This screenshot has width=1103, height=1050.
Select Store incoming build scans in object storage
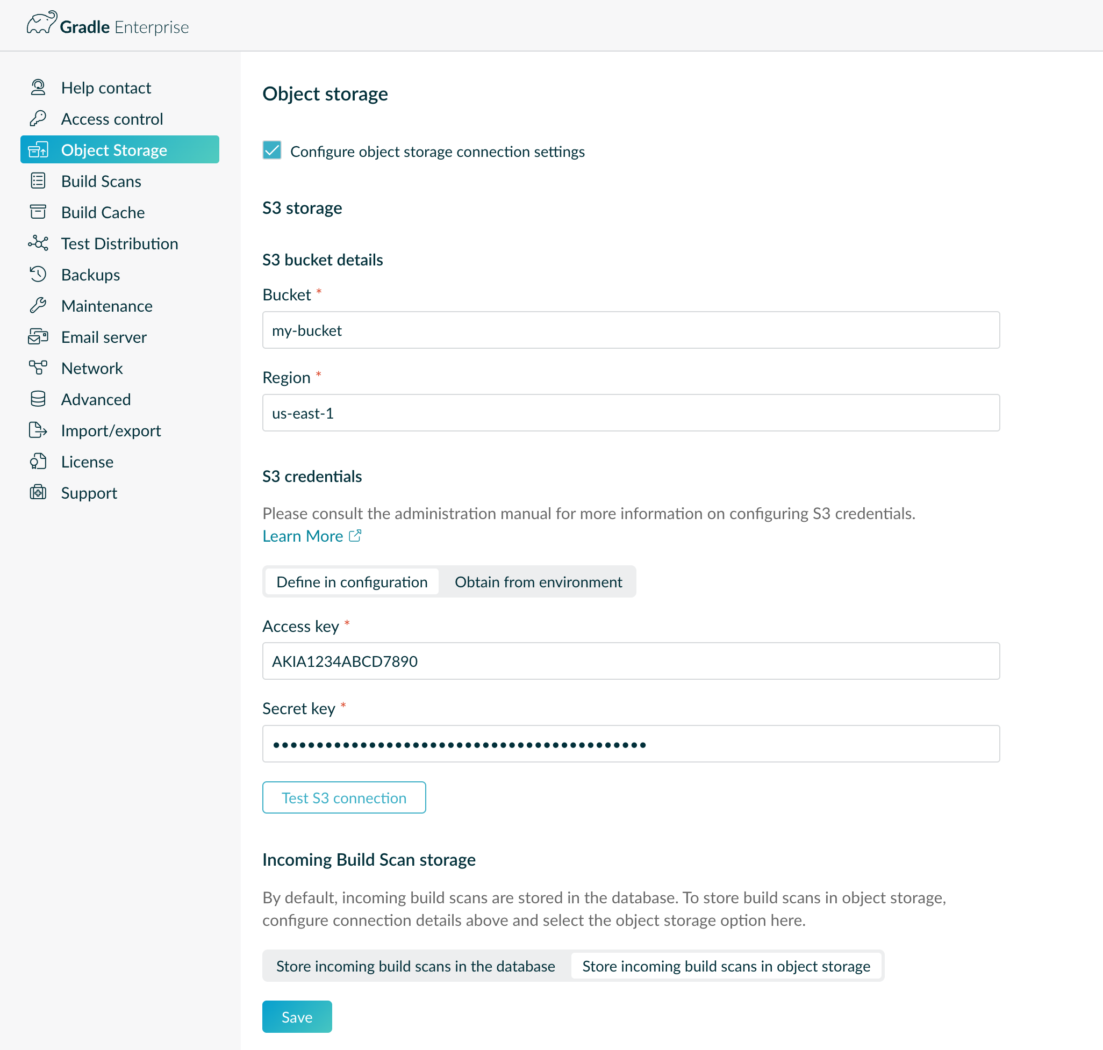click(x=726, y=966)
